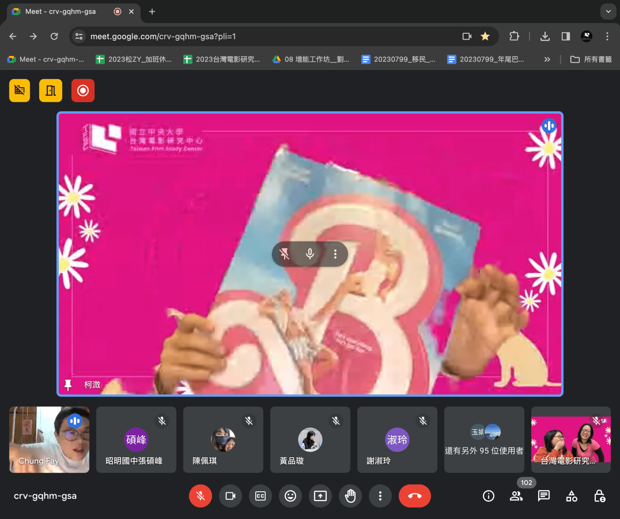This screenshot has width=620, height=519.
Task: Toggle the camera in the bottom bar
Action: pyautogui.click(x=230, y=496)
